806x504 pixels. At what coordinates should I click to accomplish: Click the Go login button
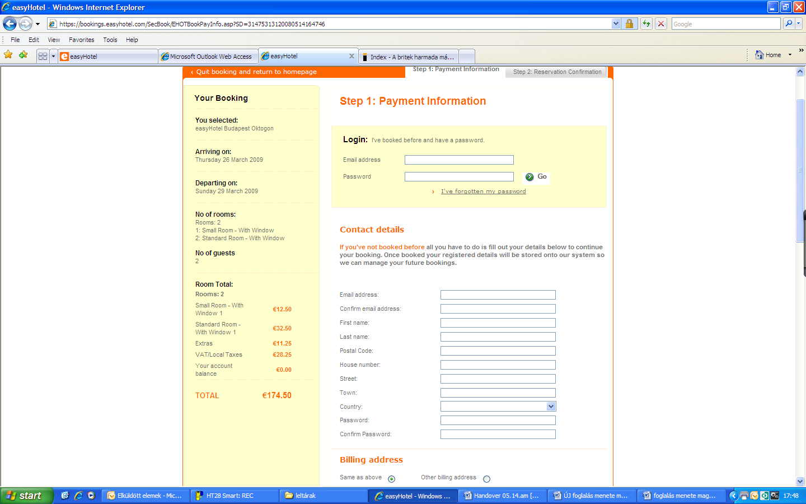(536, 177)
